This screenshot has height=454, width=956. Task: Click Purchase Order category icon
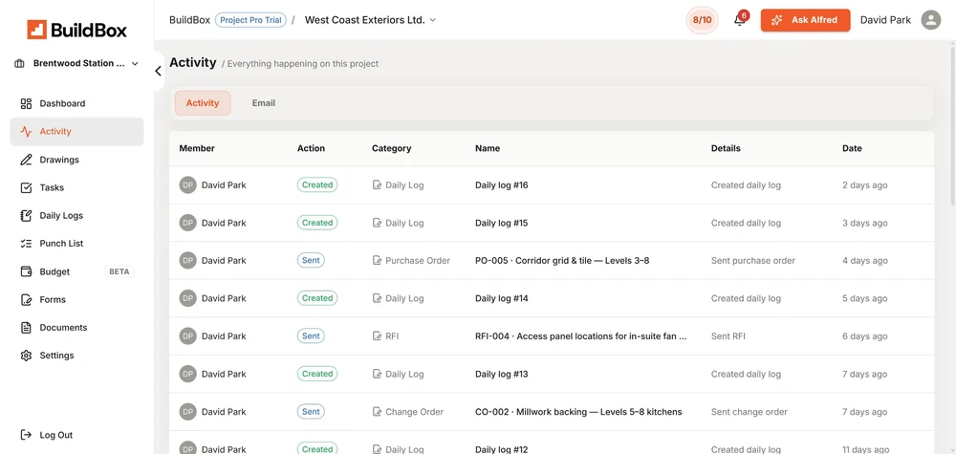pos(377,261)
